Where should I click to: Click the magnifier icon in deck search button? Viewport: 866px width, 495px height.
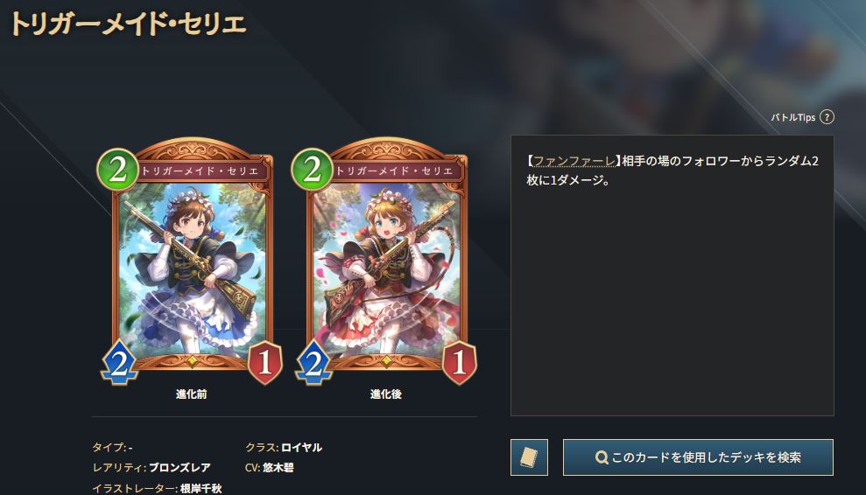pos(602,457)
